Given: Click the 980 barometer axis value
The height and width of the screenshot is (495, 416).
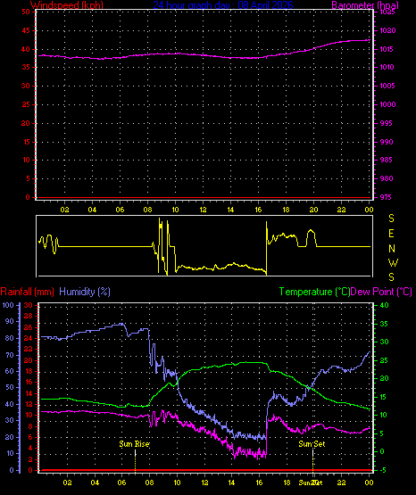Looking at the screenshot, I should coord(387,178).
